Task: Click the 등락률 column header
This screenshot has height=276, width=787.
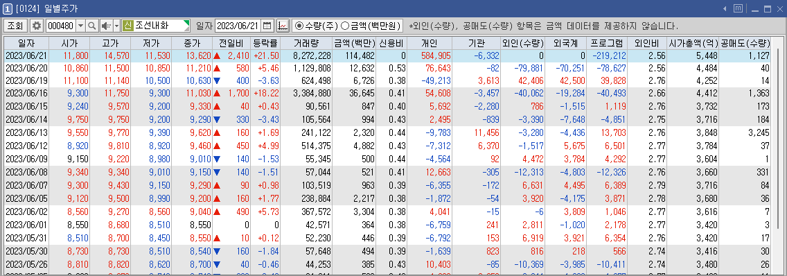Action: (265, 43)
